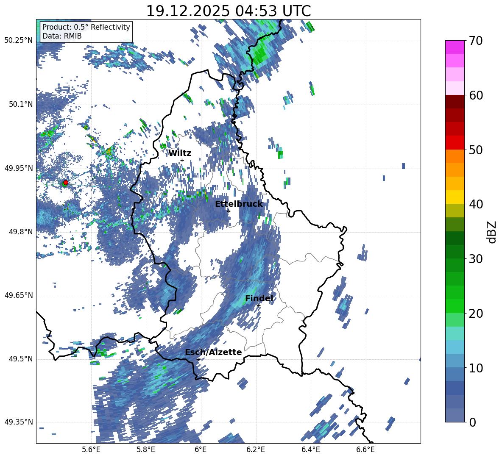Click the colorbar tick label 70
Screen dimensions: 502x458
(476, 41)
